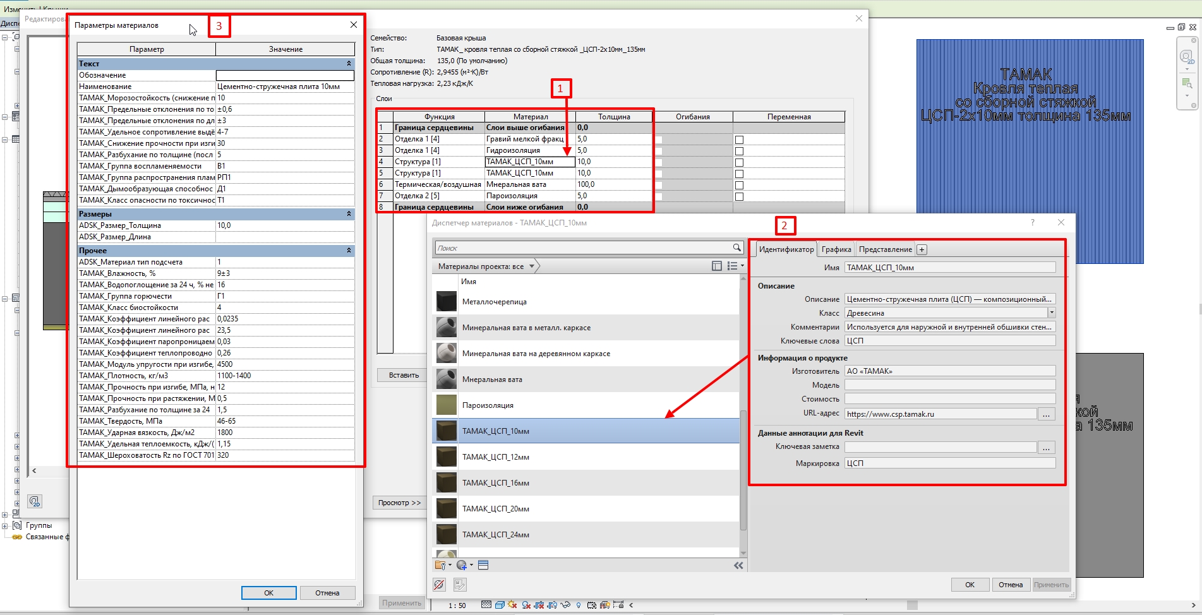The height and width of the screenshot is (615, 1202).
Task: Click the detail level grid icon in view bar
Action: click(x=486, y=605)
